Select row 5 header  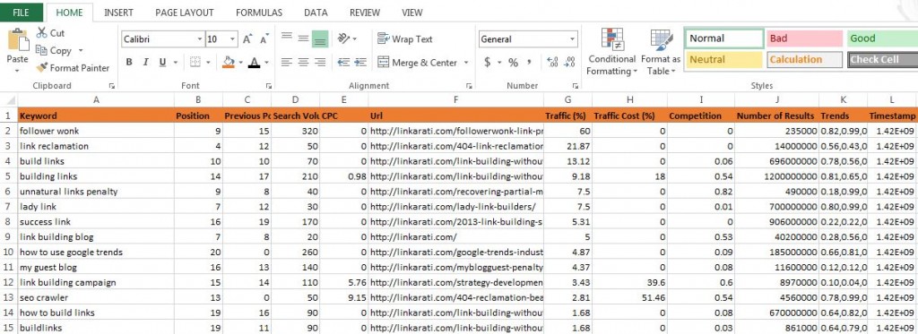tap(8, 176)
